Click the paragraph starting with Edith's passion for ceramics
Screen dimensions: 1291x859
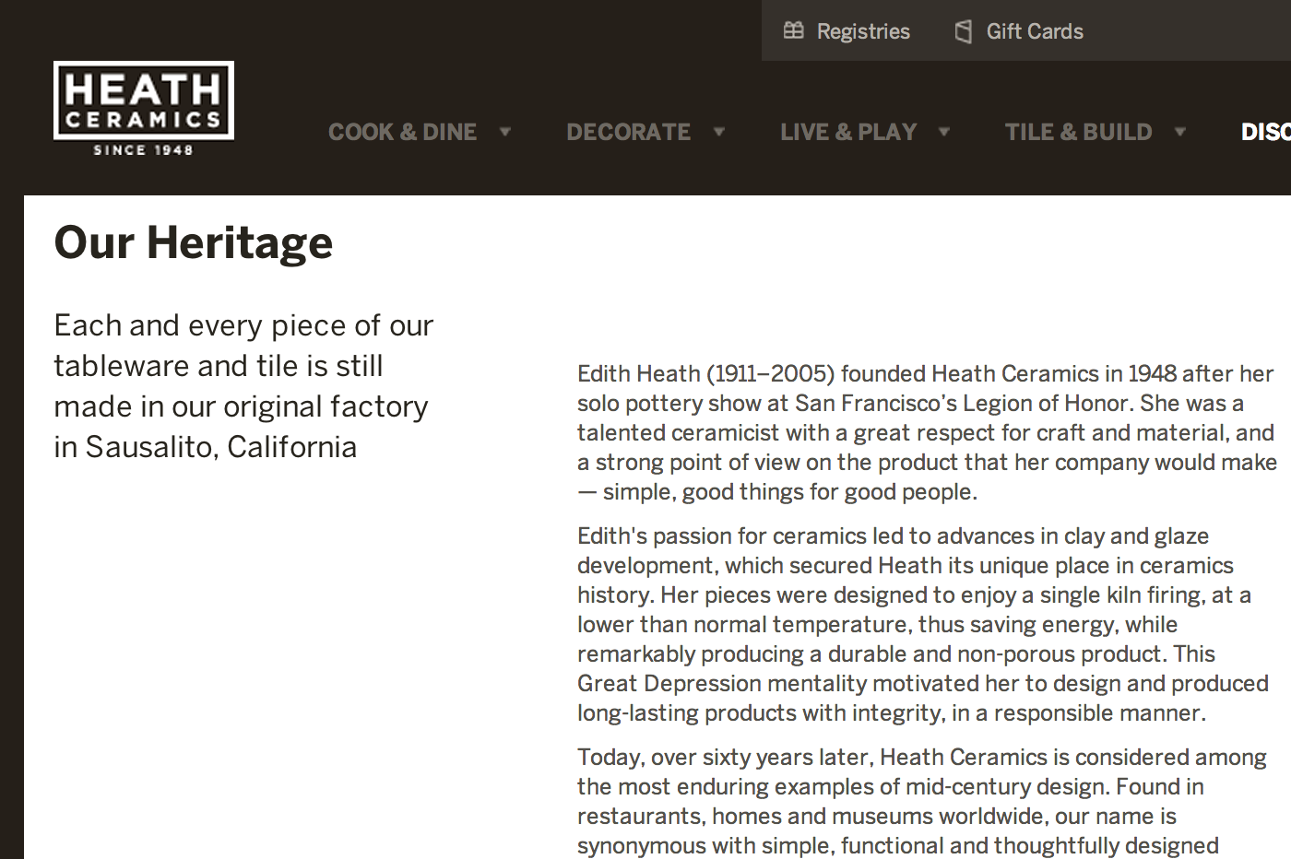click(x=922, y=624)
